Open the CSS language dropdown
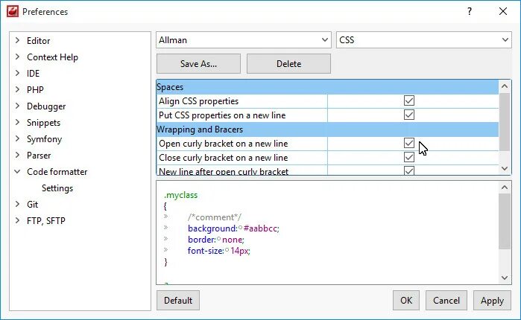Screen dimensions: 521x320 click(x=423, y=40)
